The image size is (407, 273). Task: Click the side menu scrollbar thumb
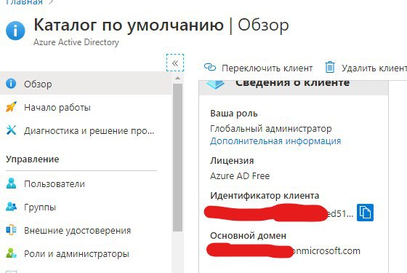coord(177,157)
